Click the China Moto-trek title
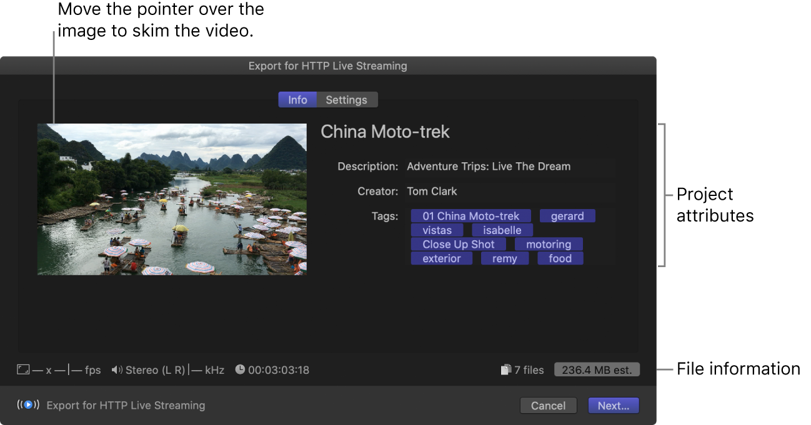Viewport: 811px width, 425px height. [x=386, y=132]
